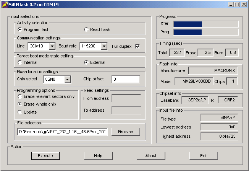Click the Burn timing value 0.8
Screen dimensions: 249x171
[232, 52]
